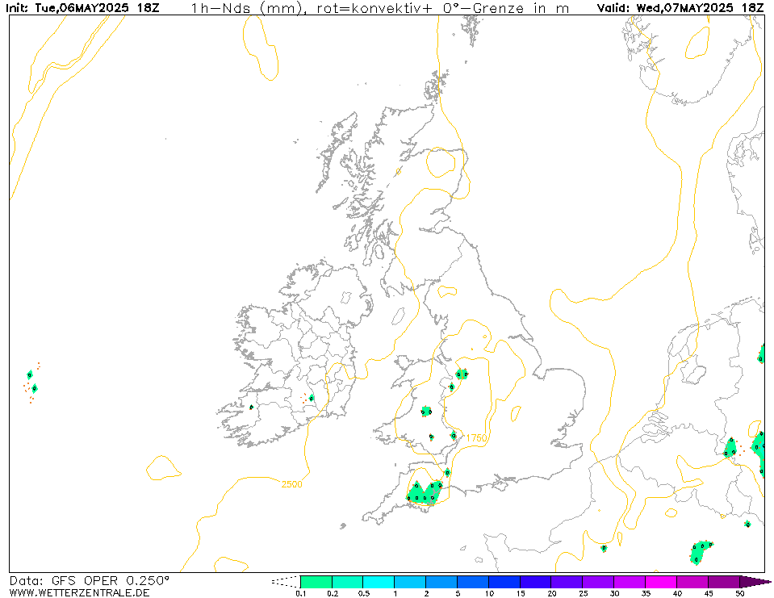Image resolution: width=774 pixels, height=598 pixels.
Task: Click the '0.1' legend scale label
Action: pos(300,593)
